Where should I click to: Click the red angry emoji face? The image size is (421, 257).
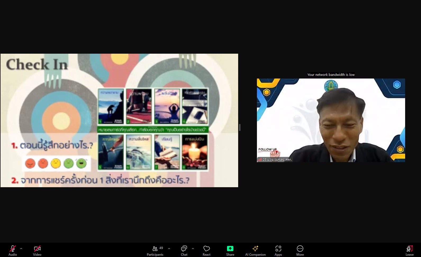point(43,163)
